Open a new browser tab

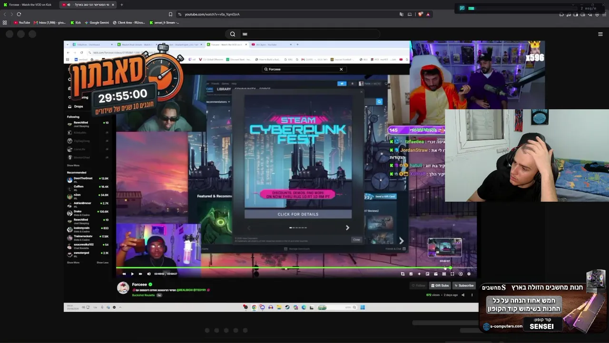[x=121, y=5]
